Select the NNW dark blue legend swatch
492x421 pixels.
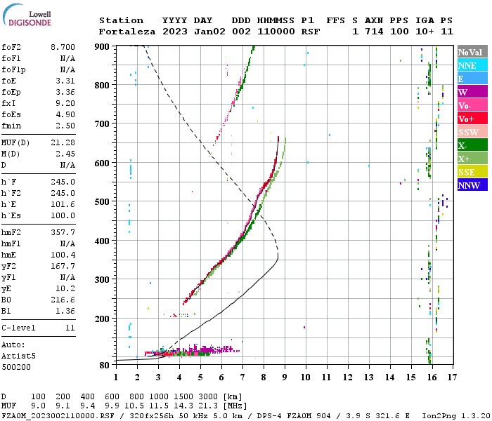pyautogui.click(x=472, y=185)
